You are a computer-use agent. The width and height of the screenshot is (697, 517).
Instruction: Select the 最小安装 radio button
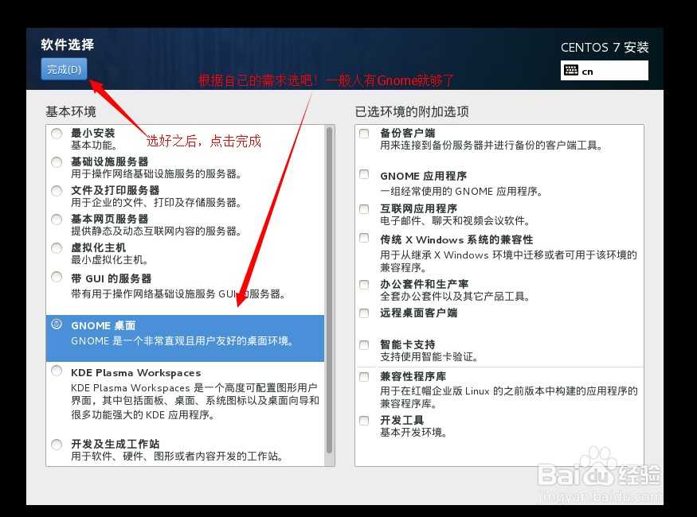click(x=57, y=133)
